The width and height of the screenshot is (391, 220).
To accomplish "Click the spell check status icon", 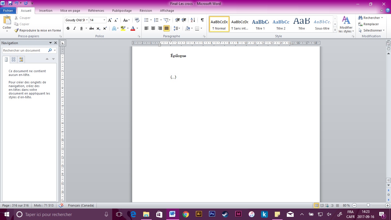I will point(61,205).
